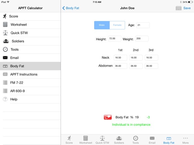Viewport: 194px width, 145px height.
Task: Tap the red eraser clear icon
Action: coord(108,117)
